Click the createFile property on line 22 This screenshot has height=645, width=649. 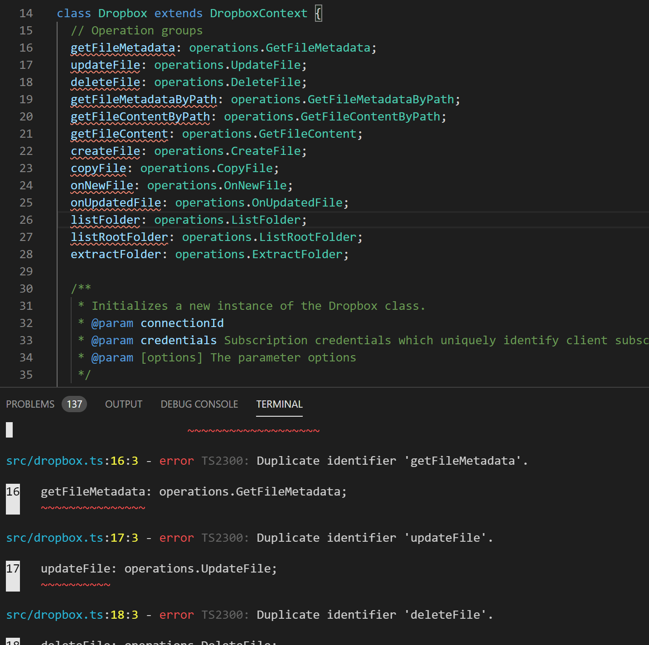pos(106,151)
